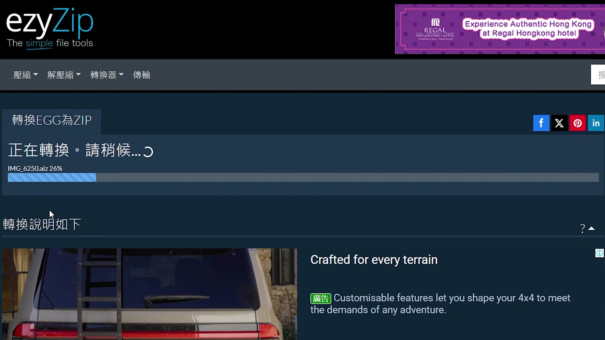Click the car advertisement image
Image resolution: width=605 pixels, height=340 pixels.
point(150,294)
